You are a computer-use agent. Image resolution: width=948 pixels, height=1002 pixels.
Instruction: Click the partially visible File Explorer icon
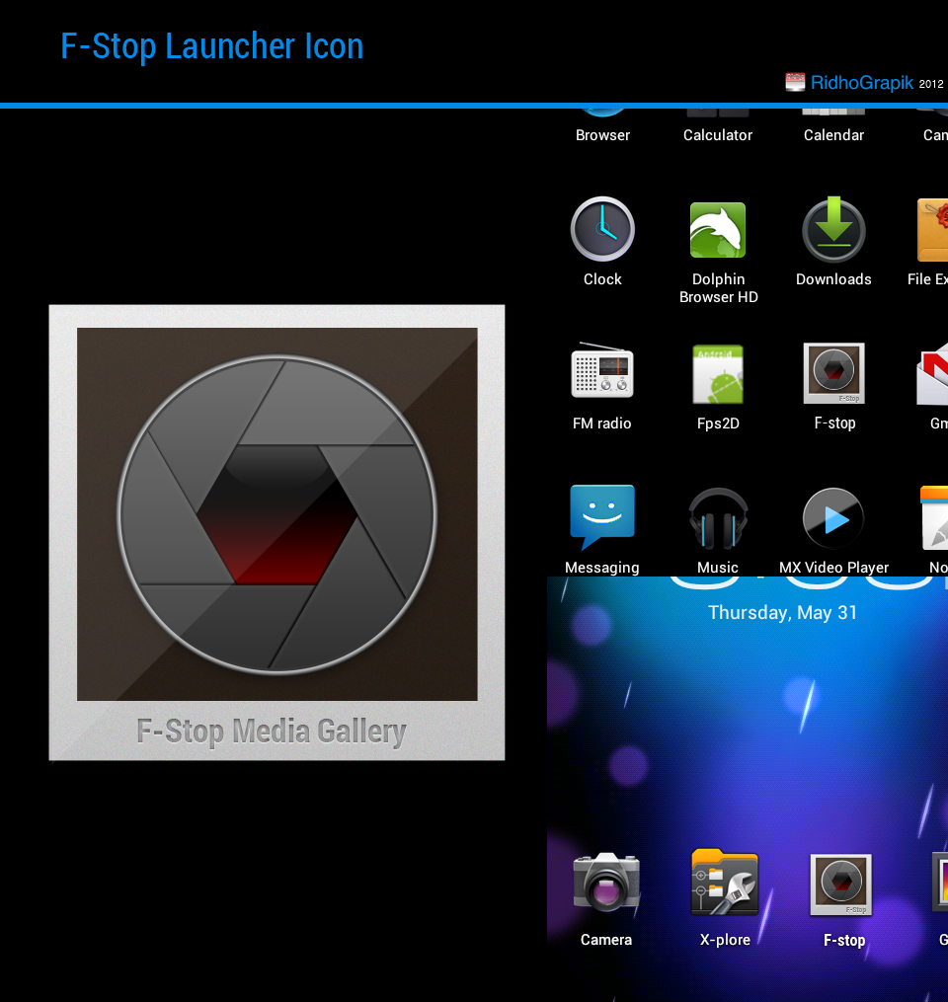point(932,230)
